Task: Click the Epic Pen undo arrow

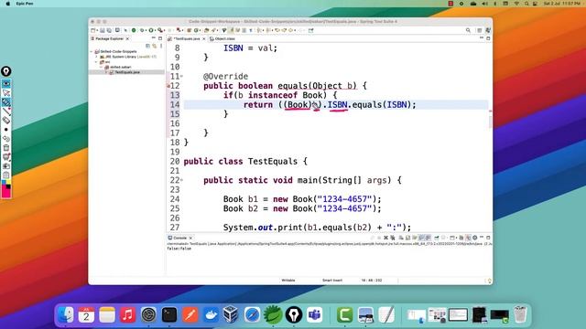Action: coord(6,138)
